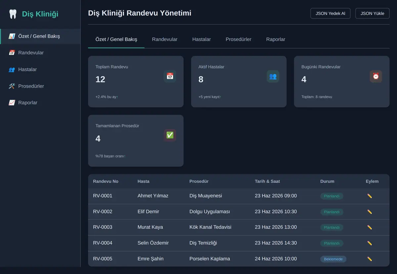Click the calendar icon beside Randevular in sidebar
397x274 pixels.
click(12, 53)
